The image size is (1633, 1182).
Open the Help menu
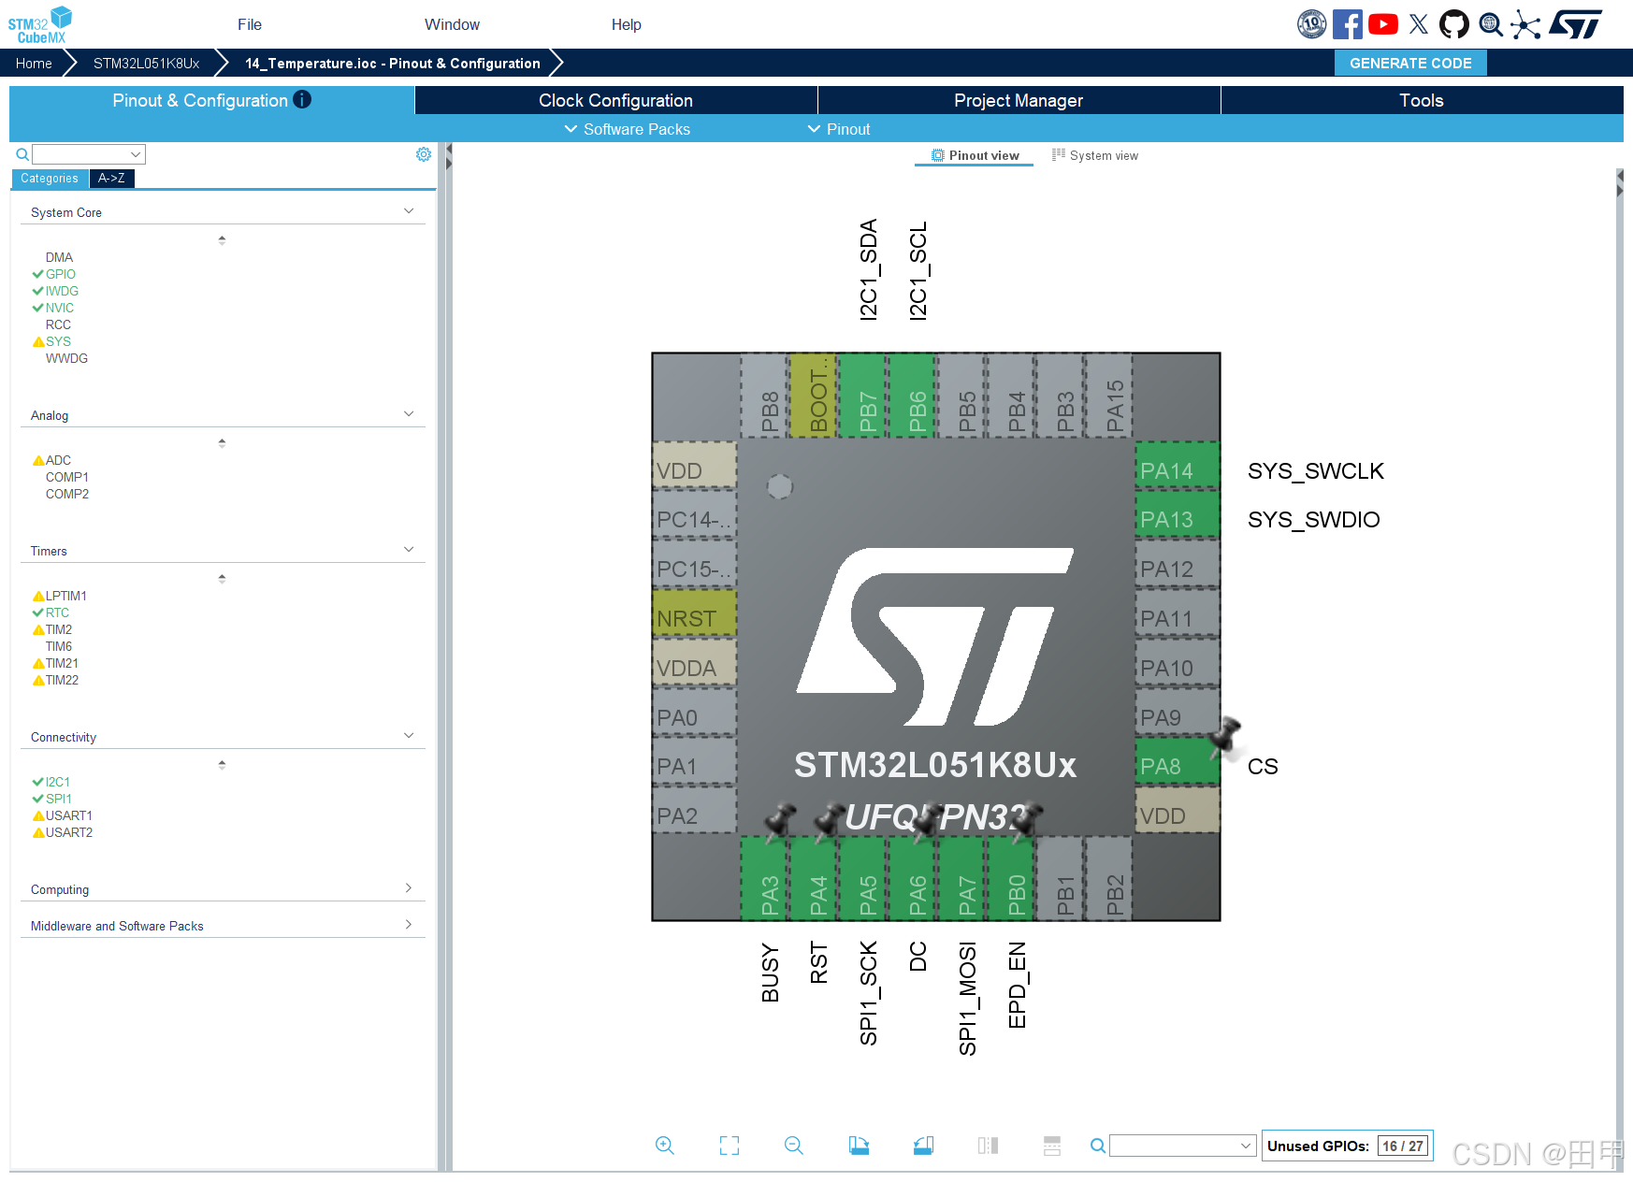pos(627,24)
